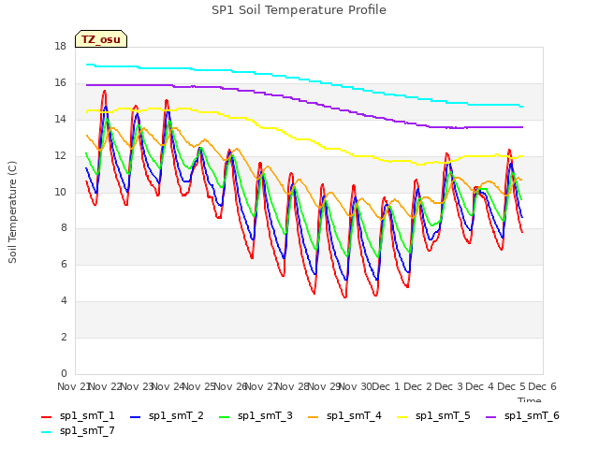Click the Soil Temperature (C) axis label

click(x=12, y=212)
